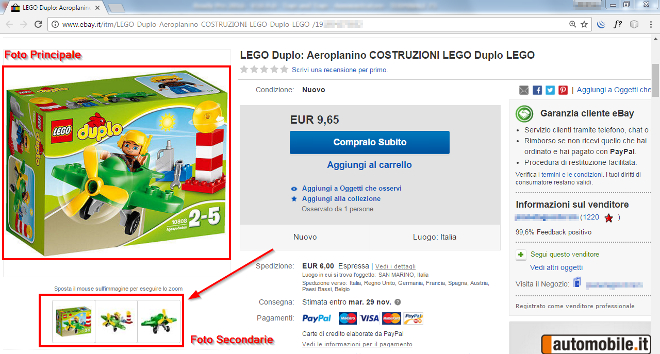Click Aggiungi alla collezione link

point(341,199)
